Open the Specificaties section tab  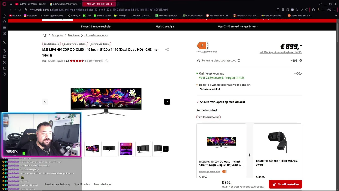(82, 184)
